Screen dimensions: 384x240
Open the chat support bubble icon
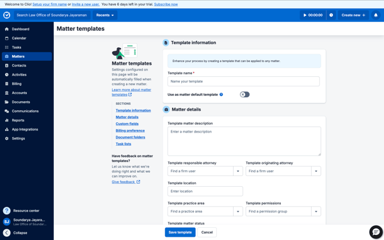click(x=376, y=232)
